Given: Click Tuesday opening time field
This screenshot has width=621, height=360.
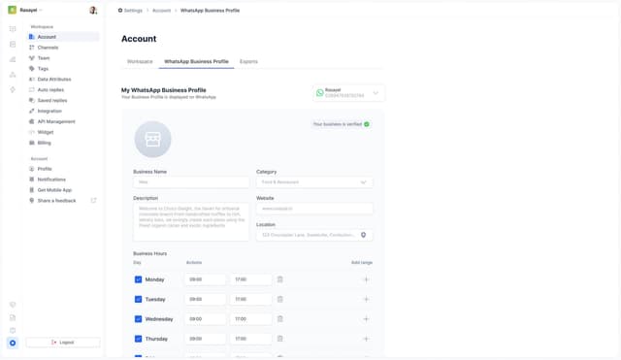Looking at the screenshot, I should click(x=205, y=300).
